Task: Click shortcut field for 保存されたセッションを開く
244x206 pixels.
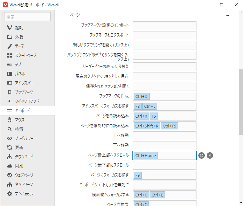Action: [x=165, y=86]
